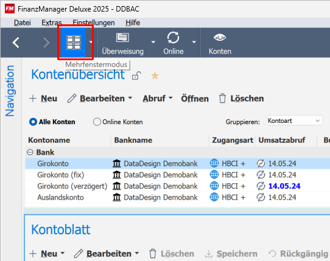Click Löschen in Kontenübersicht toolbar
330x261 pixels.
coord(241,99)
